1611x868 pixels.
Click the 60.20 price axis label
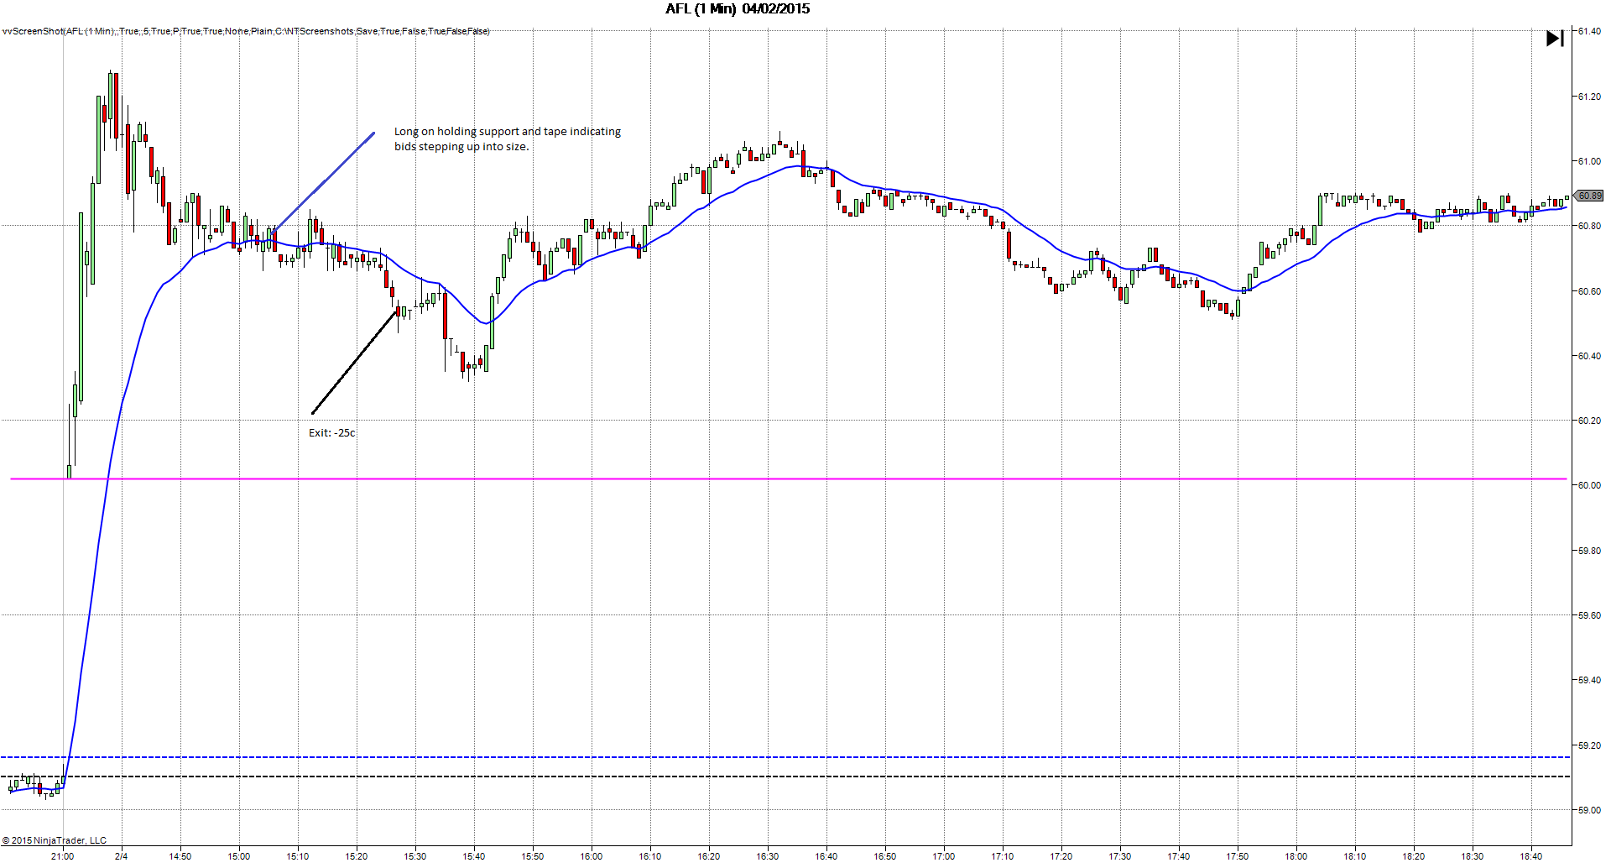[x=1589, y=421]
